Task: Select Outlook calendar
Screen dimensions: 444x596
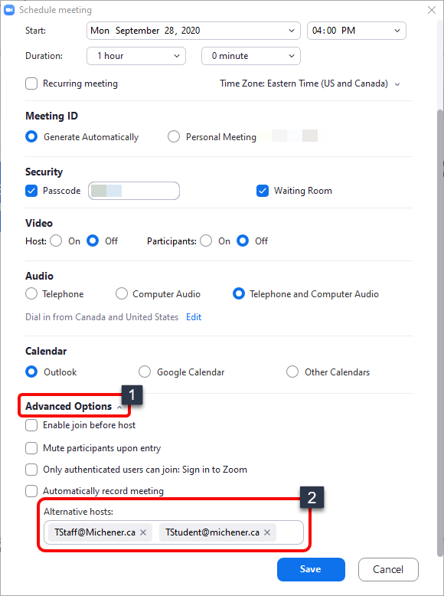Action: point(31,372)
